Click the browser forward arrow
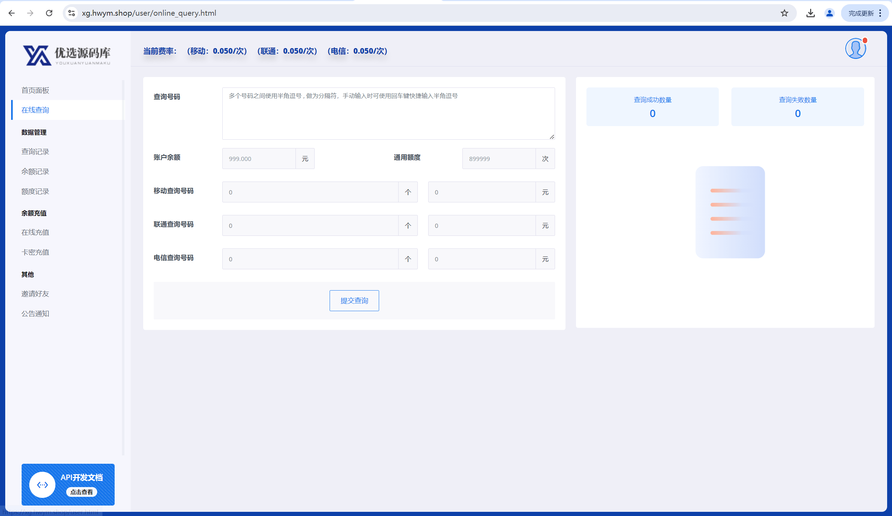Screen dimensions: 892x516 coord(30,13)
